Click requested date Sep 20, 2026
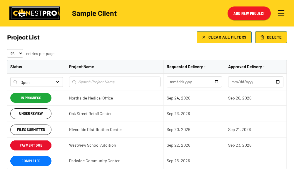Image resolution: width=294 pixels, height=179 pixels. (x=178, y=130)
